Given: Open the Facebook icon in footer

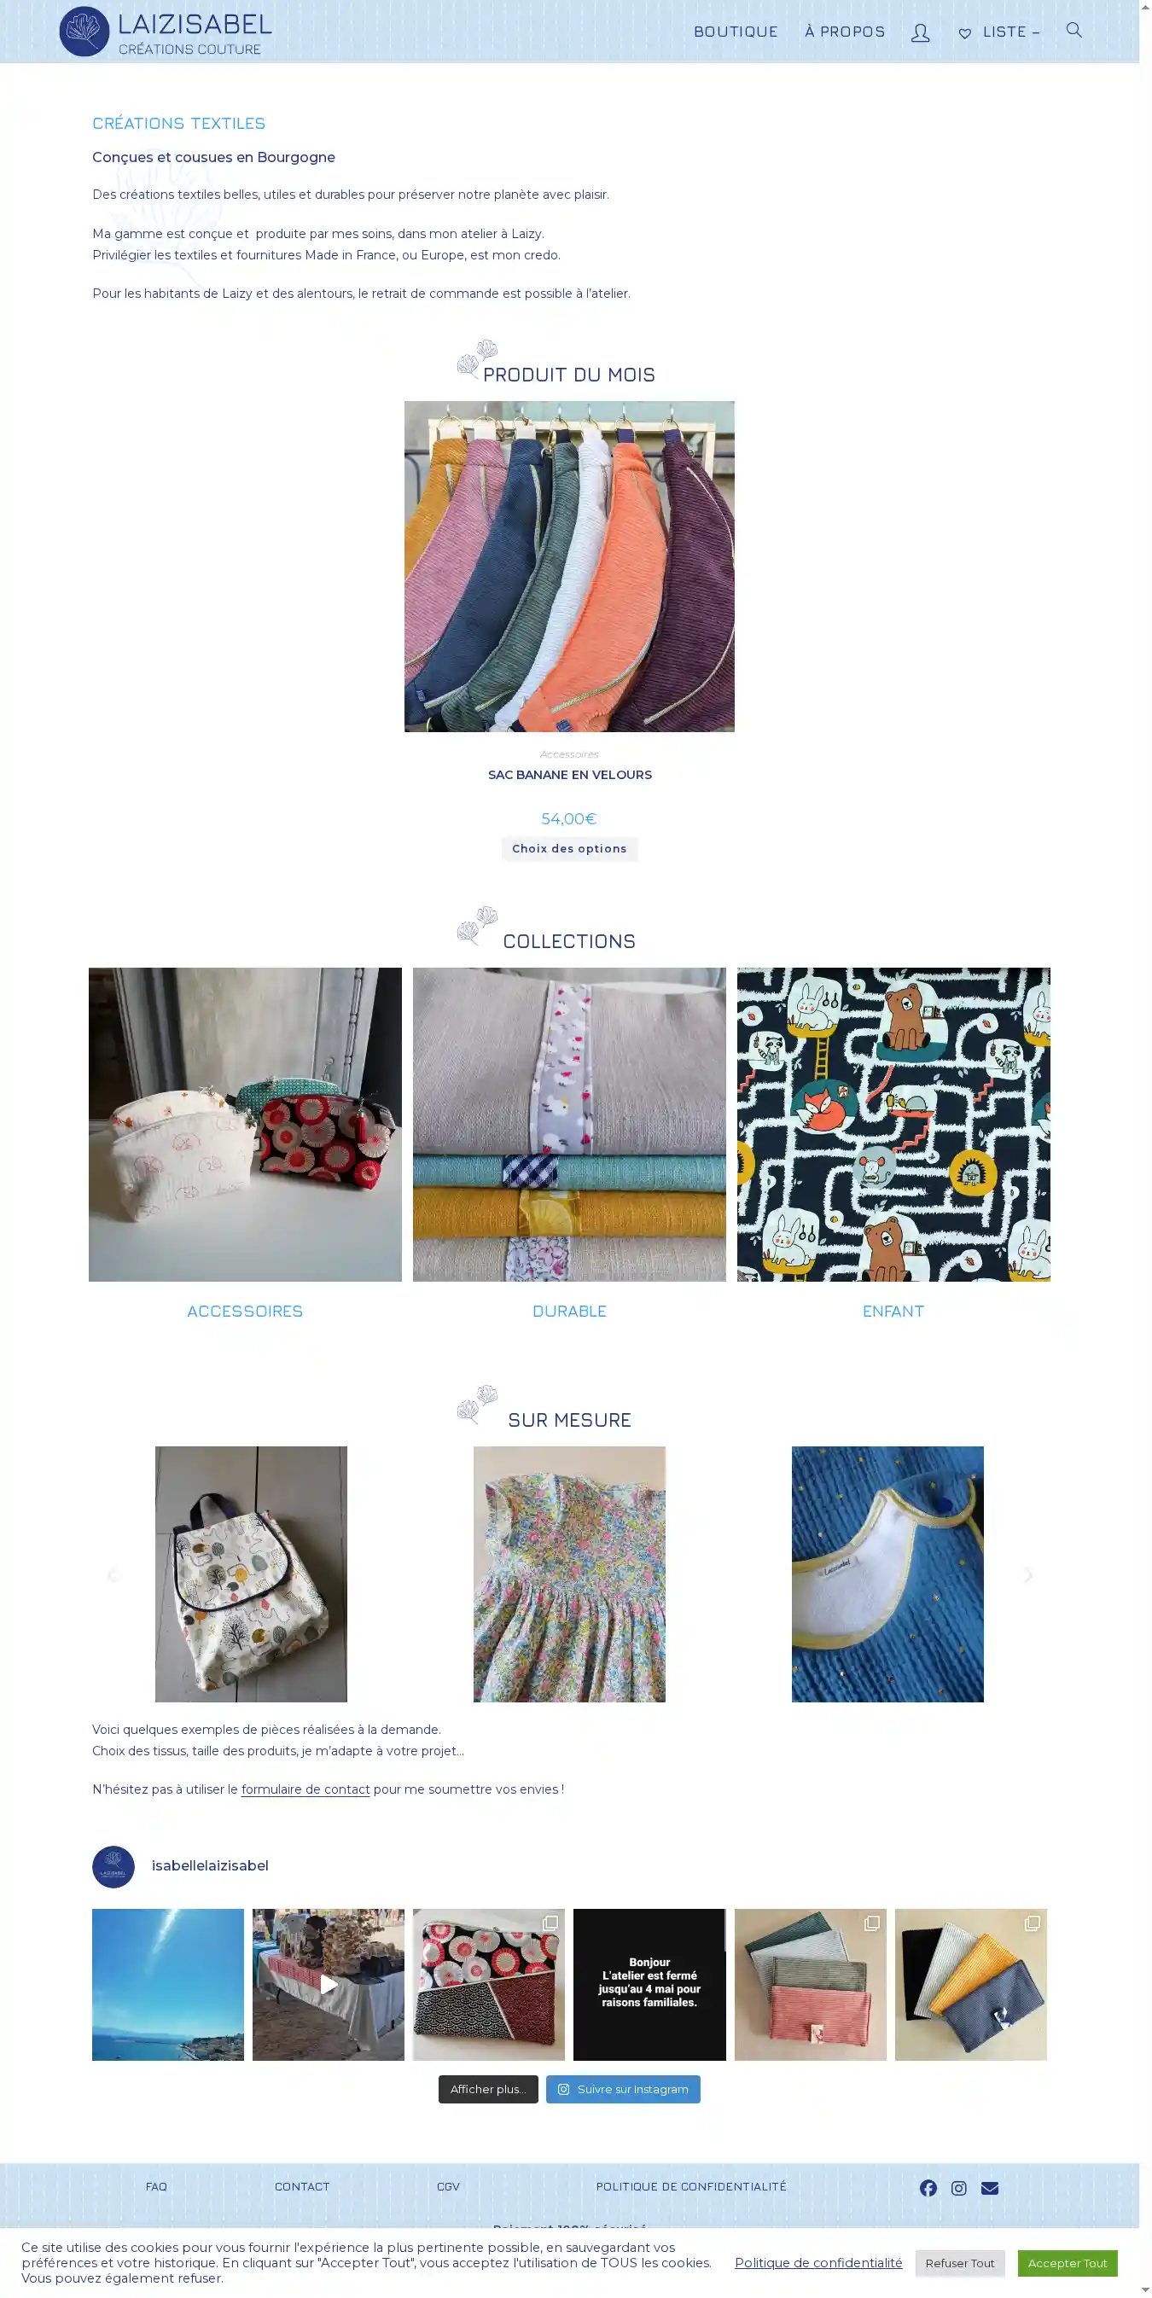Looking at the screenshot, I should [x=928, y=2187].
